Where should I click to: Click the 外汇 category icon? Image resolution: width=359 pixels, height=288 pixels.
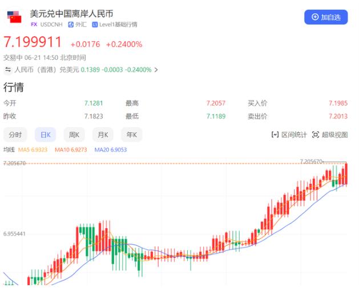point(71,25)
